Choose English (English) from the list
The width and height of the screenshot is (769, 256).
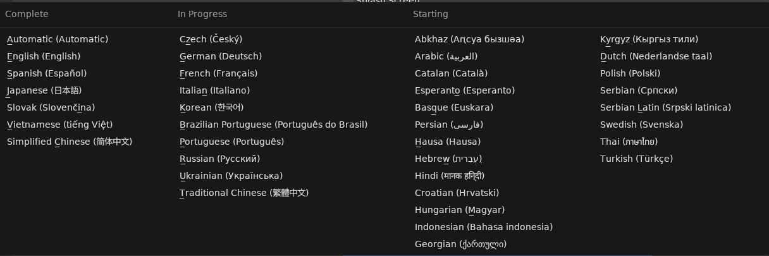pos(44,56)
